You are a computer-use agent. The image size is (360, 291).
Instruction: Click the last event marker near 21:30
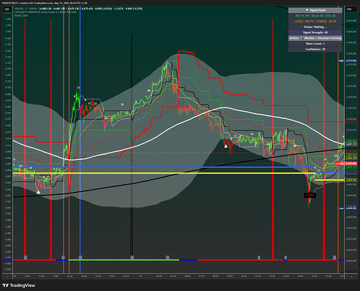click(x=334, y=258)
